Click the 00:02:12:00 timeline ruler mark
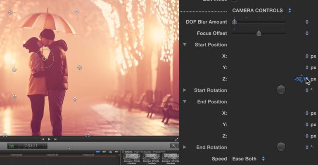Screen dimensions: 318x165 (x=89, y=155)
